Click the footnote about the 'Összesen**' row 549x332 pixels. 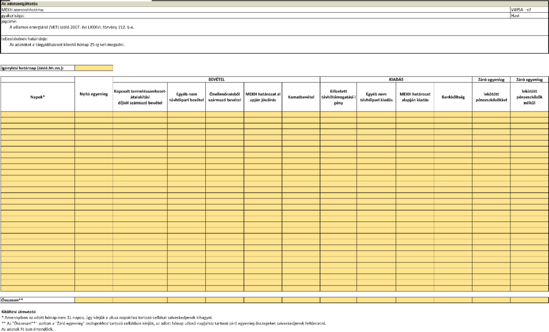click(164, 323)
